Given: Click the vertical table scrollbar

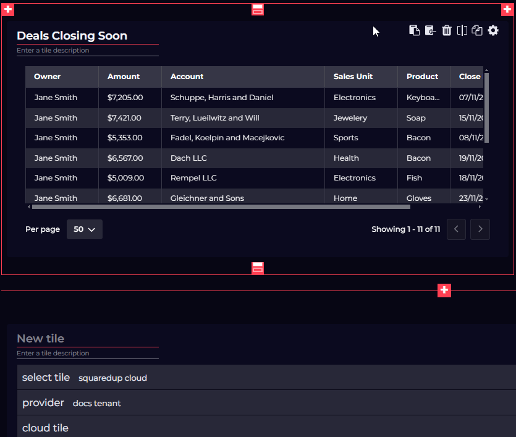Looking at the screenshot, I should [486, 108].
